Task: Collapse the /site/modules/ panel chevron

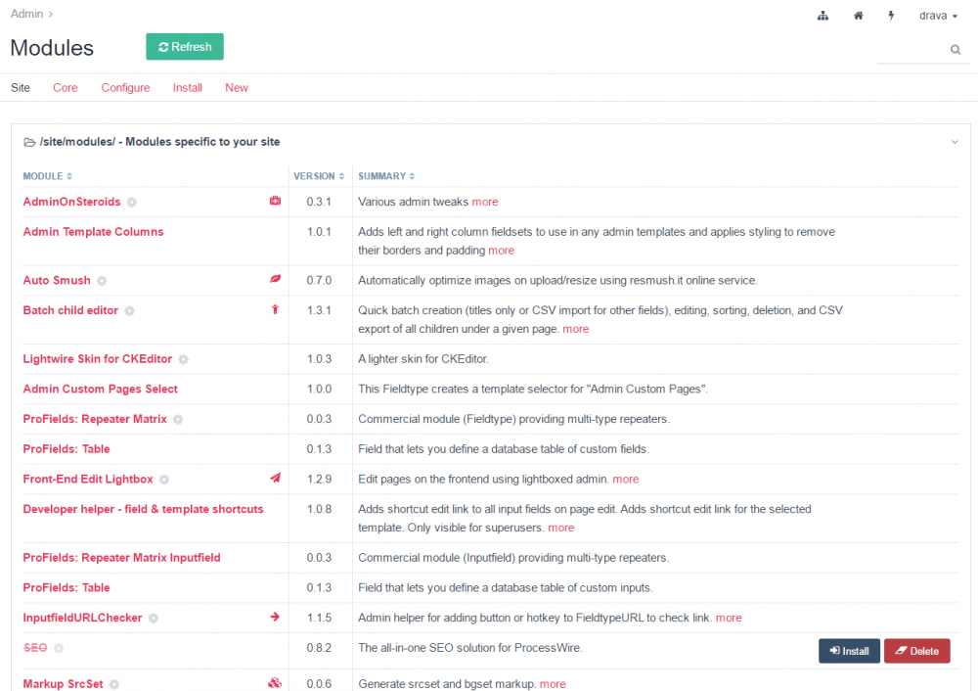Action: point(954,141)
